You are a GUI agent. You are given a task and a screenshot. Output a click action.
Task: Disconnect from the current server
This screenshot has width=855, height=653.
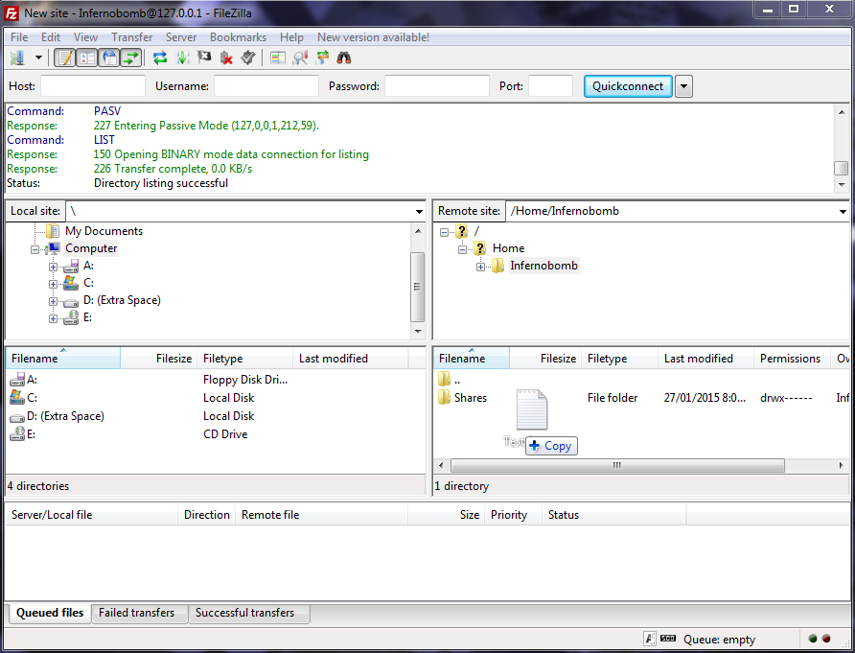pos(226,58)
